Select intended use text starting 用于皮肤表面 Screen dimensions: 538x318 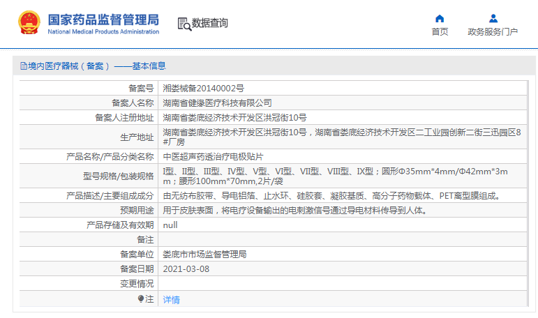tap(295, 211)
